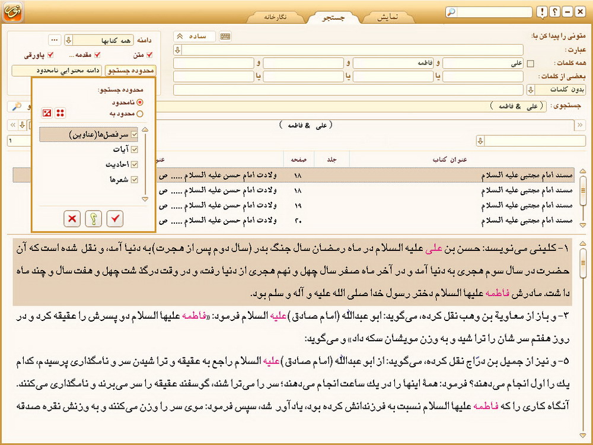This screenshot has width=593, height=445.
Task: Click the input field next to بدون کلمات
Action: pyautogui.click(x=348, y=90)
